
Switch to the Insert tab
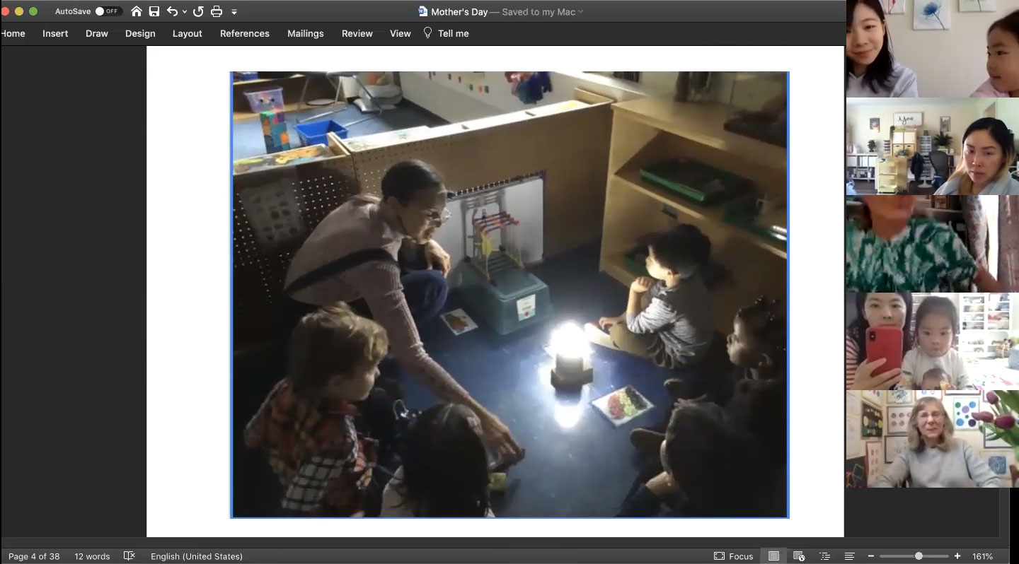pyautogui.click(x=55, y=33)
